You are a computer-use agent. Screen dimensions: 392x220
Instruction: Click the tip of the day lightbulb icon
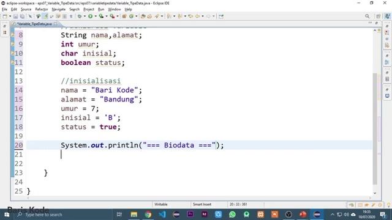[x=388, y=205]
